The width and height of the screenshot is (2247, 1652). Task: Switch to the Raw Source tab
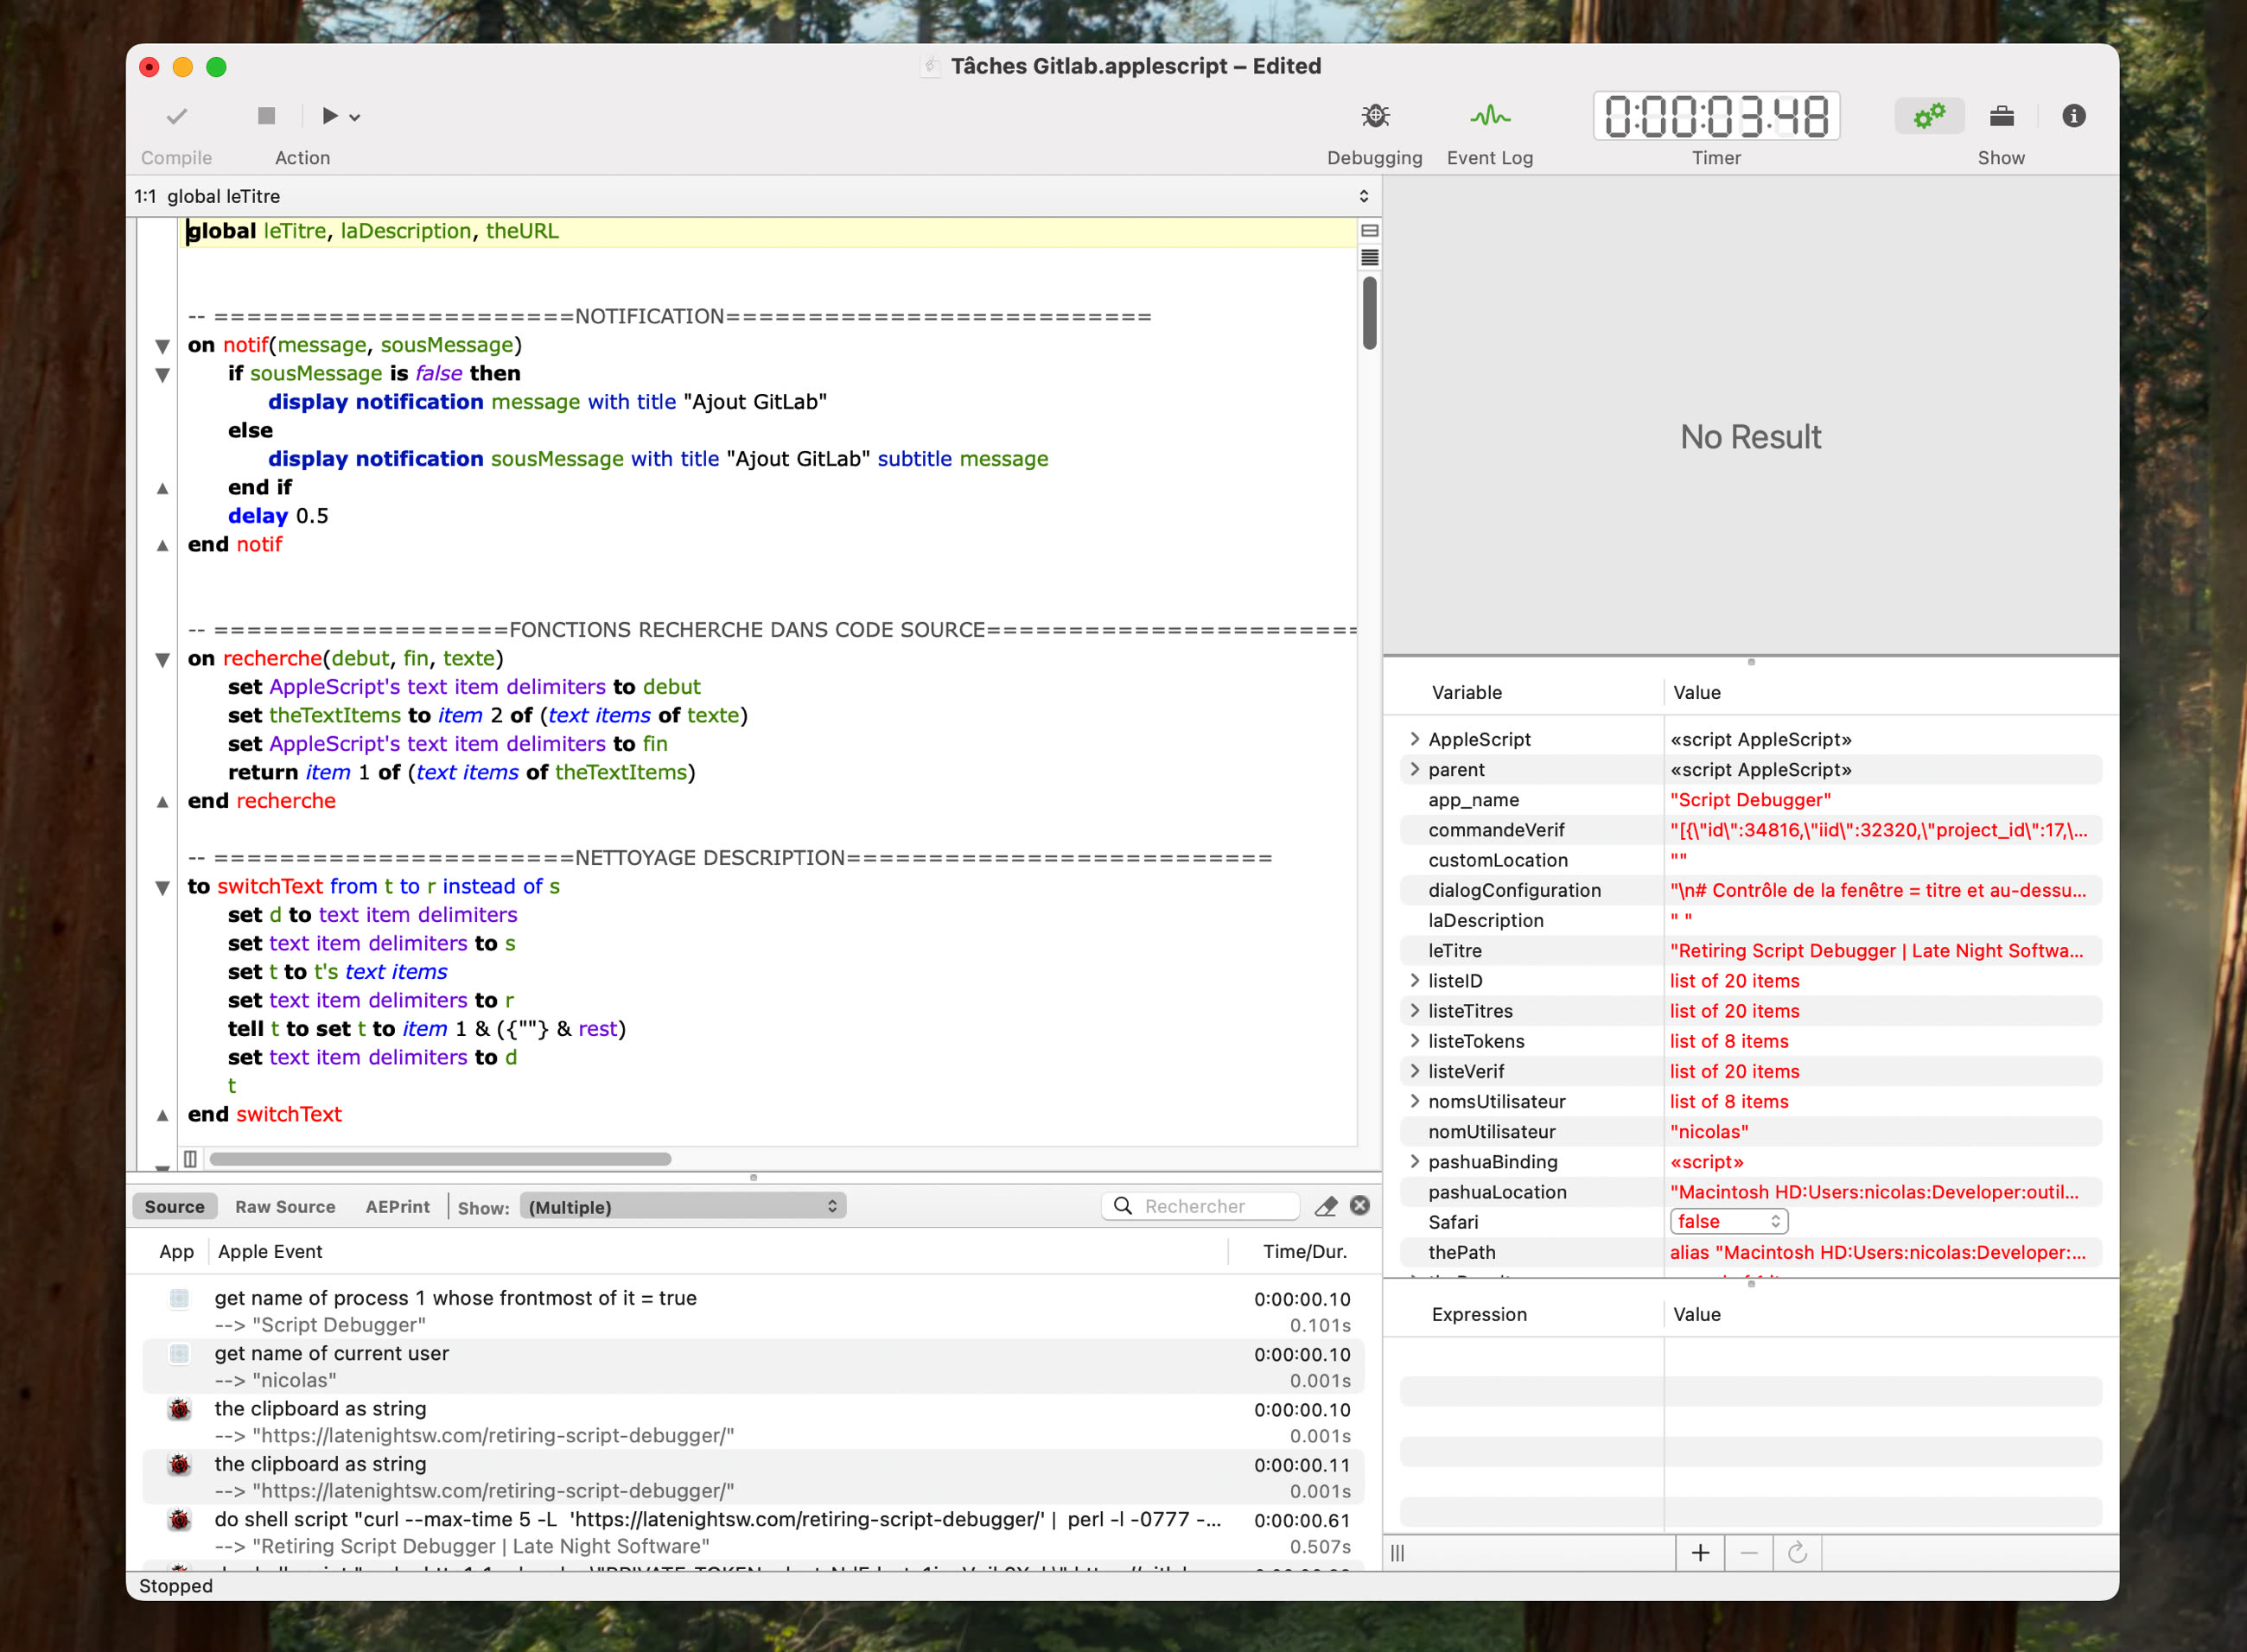[x=285, y=1206]
